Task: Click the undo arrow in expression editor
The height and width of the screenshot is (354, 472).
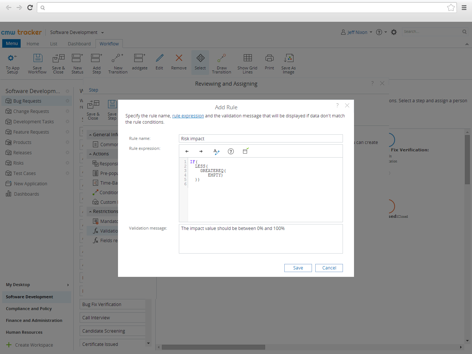Action: point(187,151)
